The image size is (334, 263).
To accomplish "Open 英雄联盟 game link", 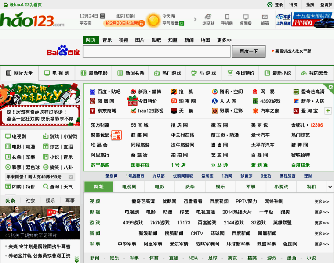I will pos(283,223).
